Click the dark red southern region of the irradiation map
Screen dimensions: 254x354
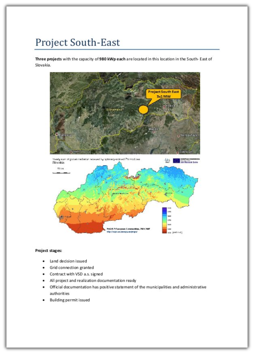(87, 227)
